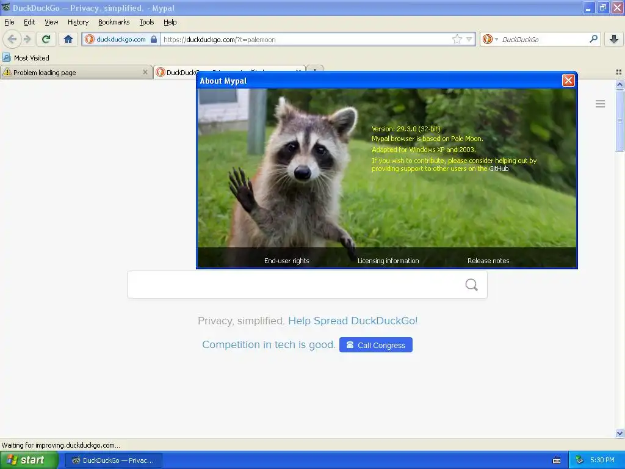
Task: Follow the GitHub link in About dialog
Action: (x=499, y=169)
